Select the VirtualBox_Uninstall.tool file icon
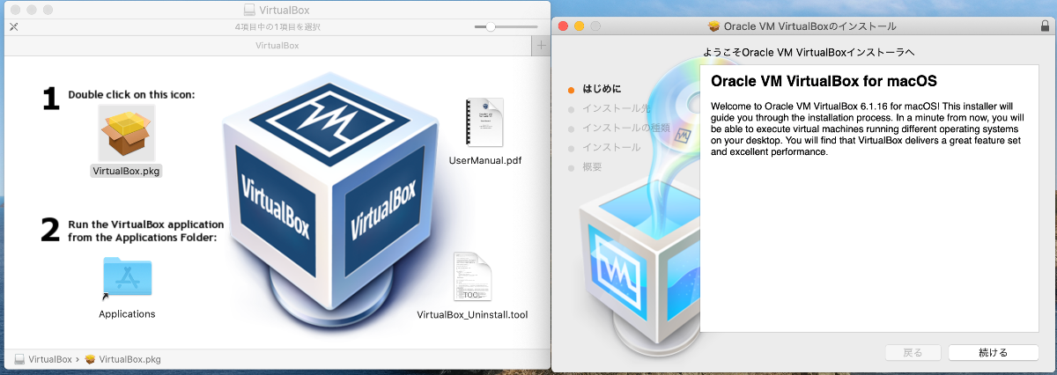The height and width of the screenshot is (375, 1057). click(472, 276)
